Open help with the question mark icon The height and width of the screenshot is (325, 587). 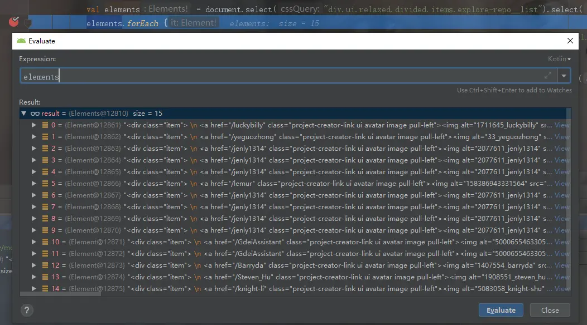pyautogui.click(x=27, y=310)
